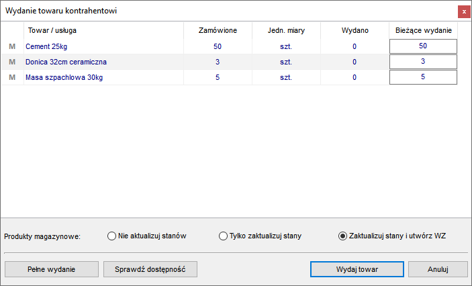Image resolution: width=472 pixels, height=286 pixels.
Task: Click the 'Zamówione' column header
Action: [x=218, y=30]
